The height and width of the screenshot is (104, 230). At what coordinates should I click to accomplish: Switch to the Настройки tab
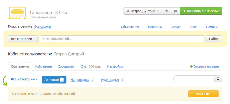(x=115, y=66)
